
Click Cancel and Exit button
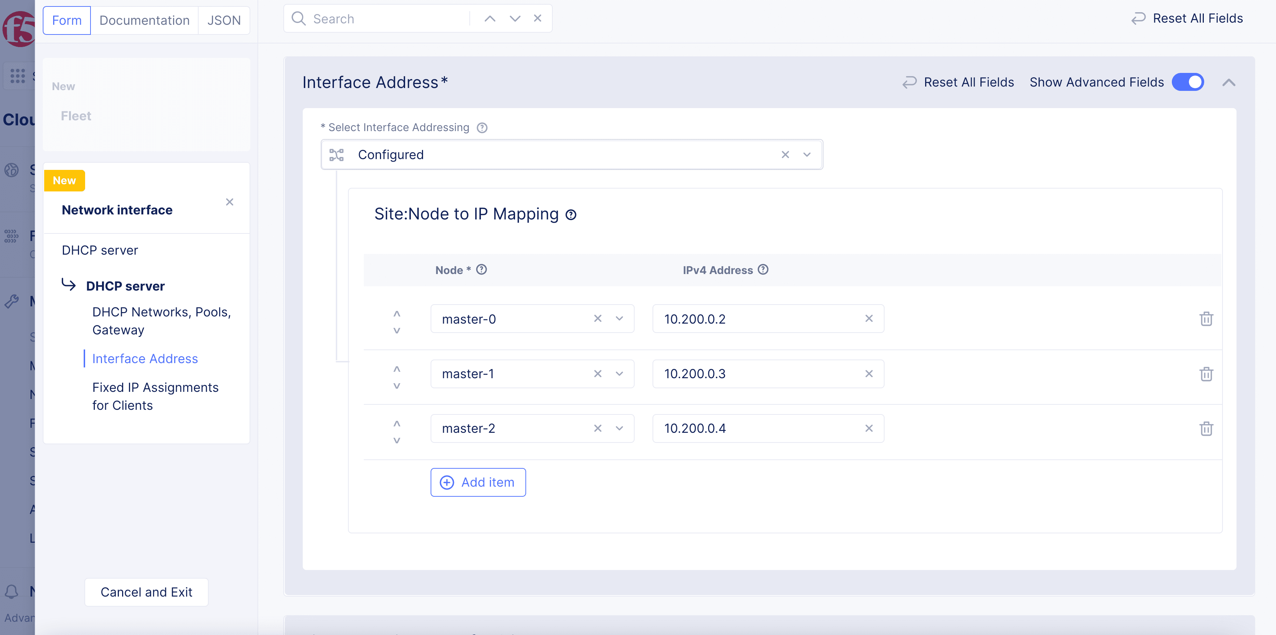(147, 592)
